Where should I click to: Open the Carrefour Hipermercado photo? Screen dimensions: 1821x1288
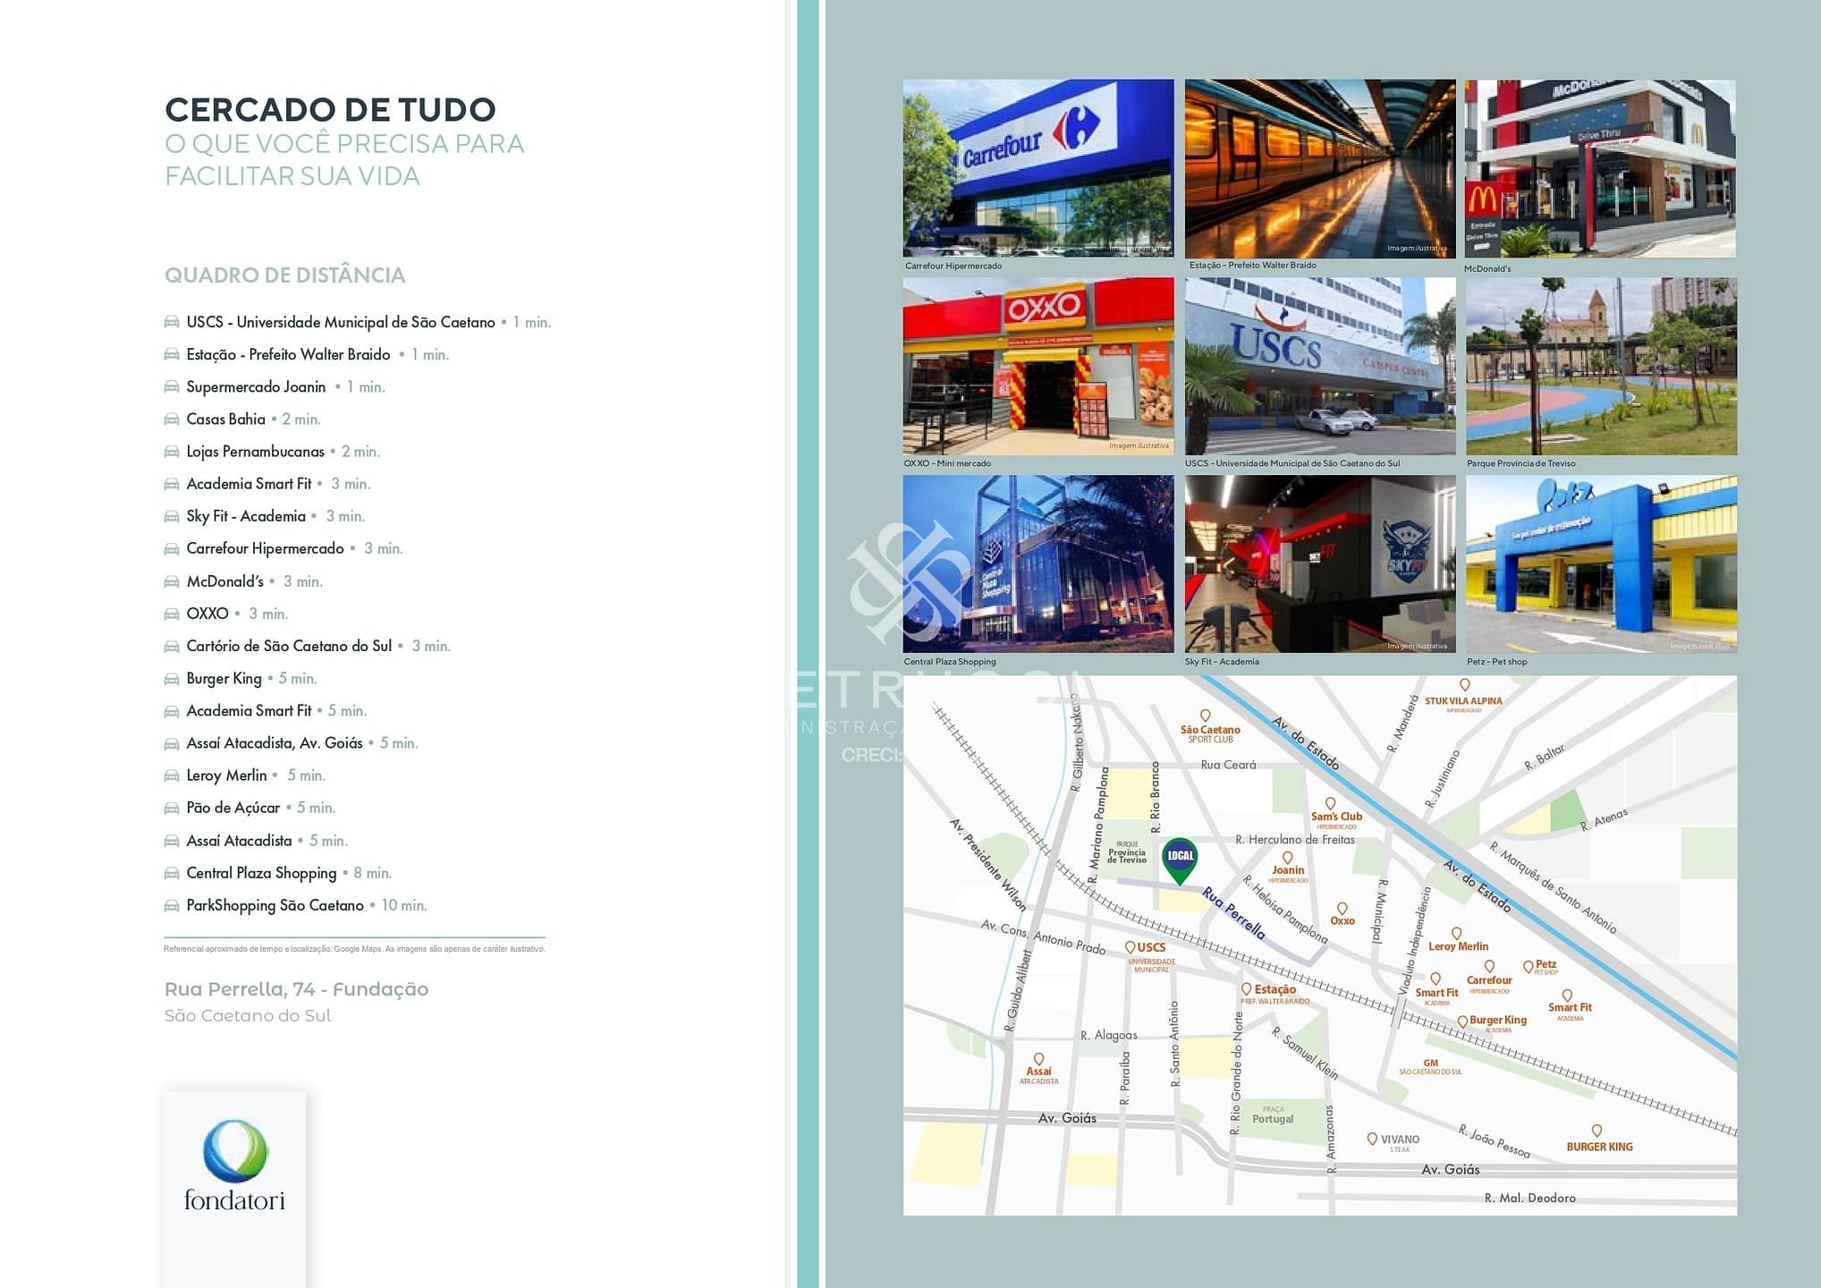pyautogui.click(x=1038, y=168)
